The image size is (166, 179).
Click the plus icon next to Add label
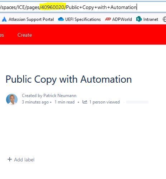tap(10, 159)
